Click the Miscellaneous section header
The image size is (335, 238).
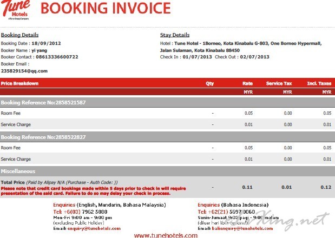(168, 171)
